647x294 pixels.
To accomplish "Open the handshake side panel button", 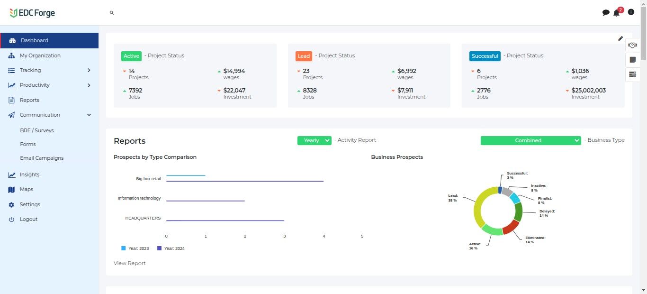I will [632, 46].
